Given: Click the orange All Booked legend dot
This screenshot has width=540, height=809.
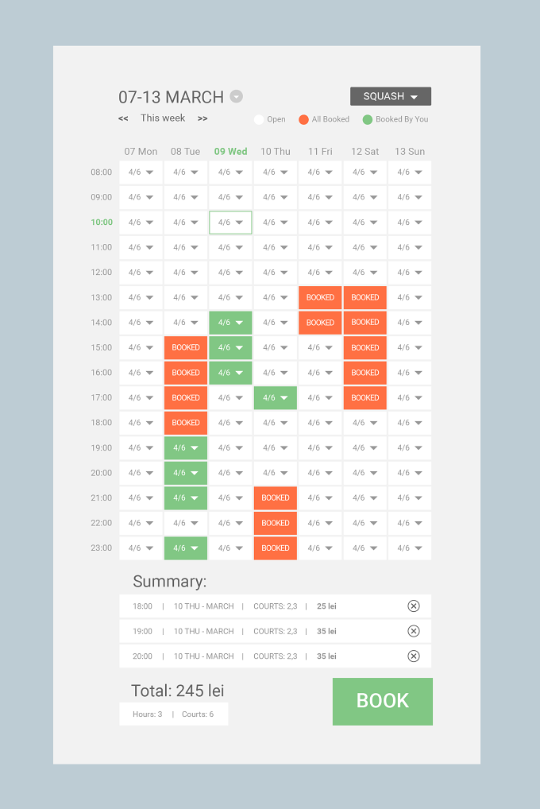Looking at the screenshot, I should coord(303,120).
